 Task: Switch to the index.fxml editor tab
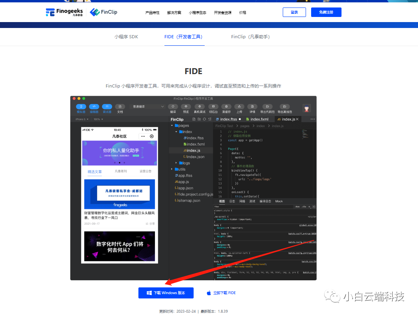pyautogui.click(x=257, y=119)
